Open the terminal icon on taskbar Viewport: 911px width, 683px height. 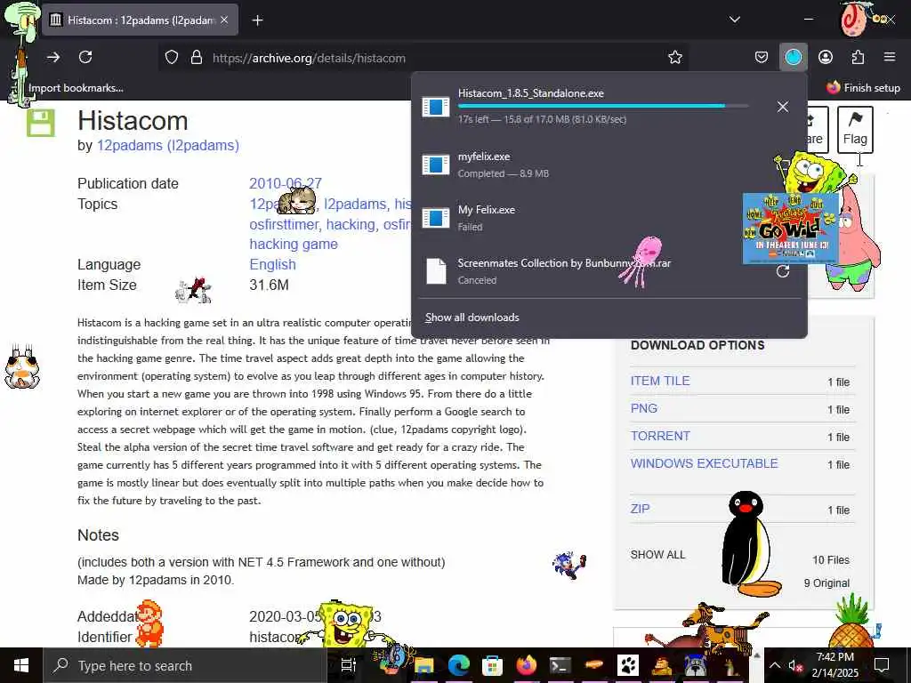point(560,665)
